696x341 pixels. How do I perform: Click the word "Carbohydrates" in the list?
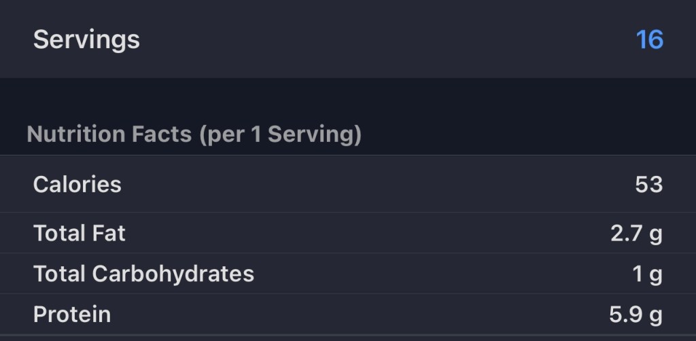pyautogui.click(x=173, y=274)
